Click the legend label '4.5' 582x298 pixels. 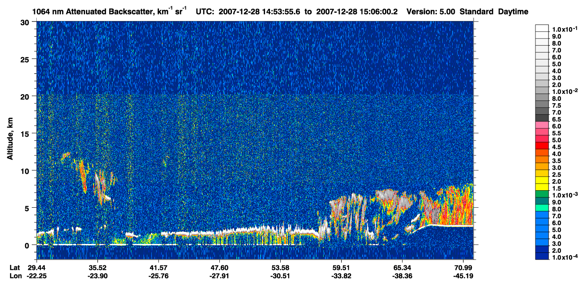(557, 147)
